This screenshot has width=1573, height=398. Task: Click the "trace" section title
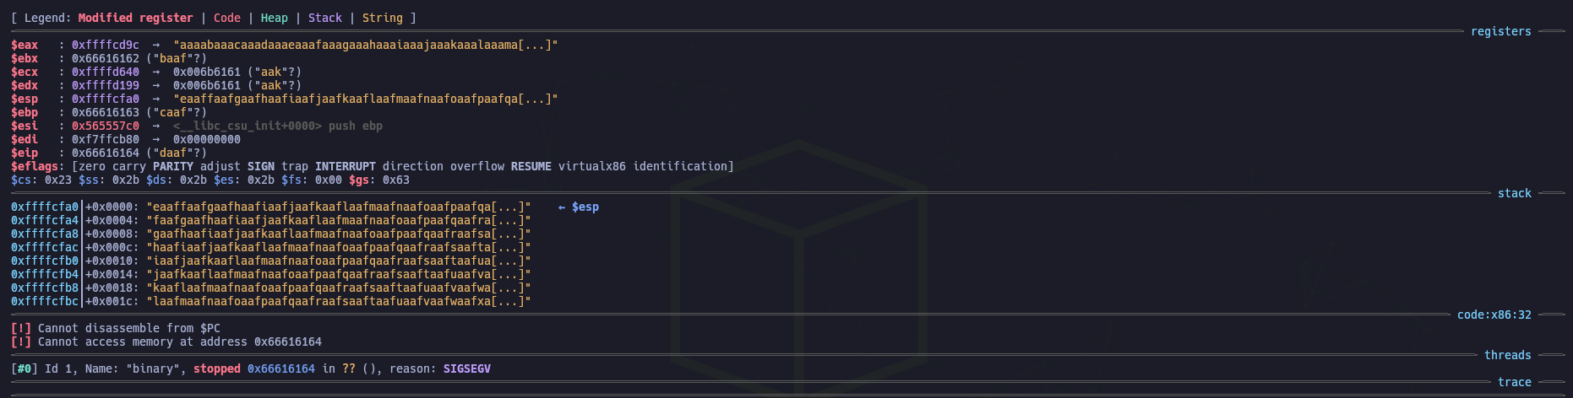[x=1514, y=382]
